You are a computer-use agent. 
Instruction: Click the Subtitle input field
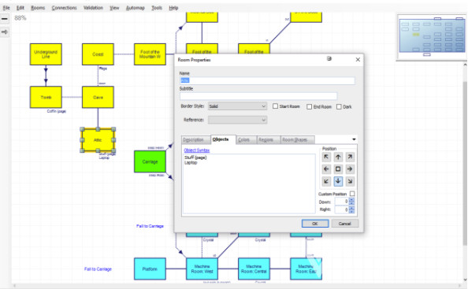point(258,96)
